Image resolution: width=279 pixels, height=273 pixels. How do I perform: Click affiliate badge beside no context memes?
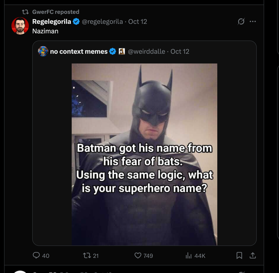tap(122, 51)
